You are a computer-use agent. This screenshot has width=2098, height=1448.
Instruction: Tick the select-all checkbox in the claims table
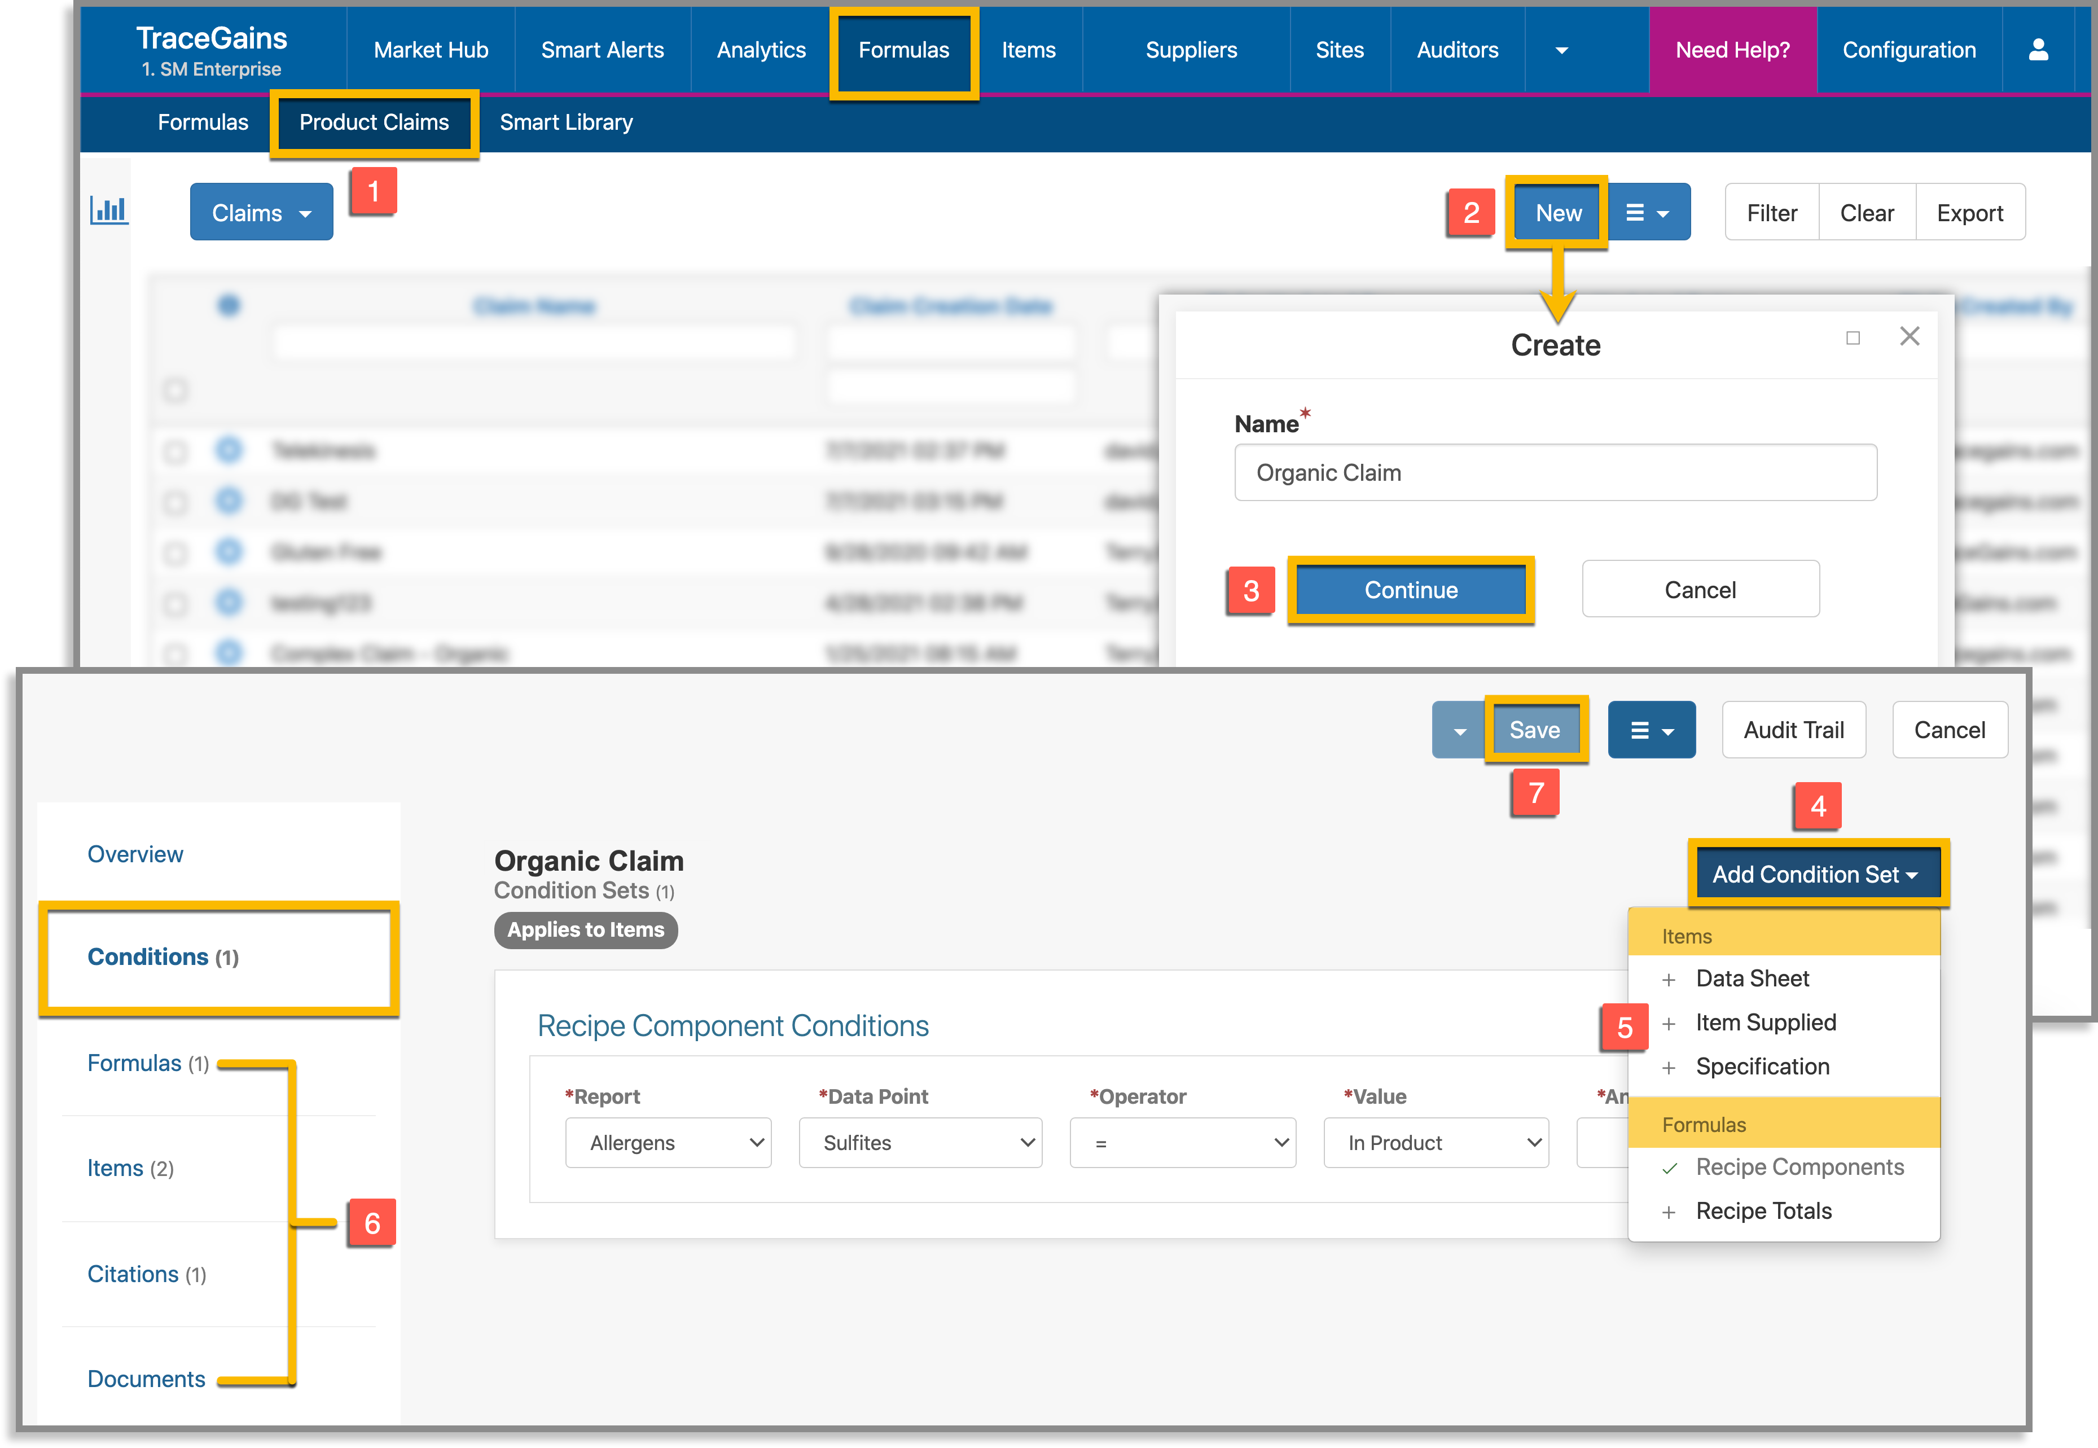pyautogui.click(x=175, y=390)
